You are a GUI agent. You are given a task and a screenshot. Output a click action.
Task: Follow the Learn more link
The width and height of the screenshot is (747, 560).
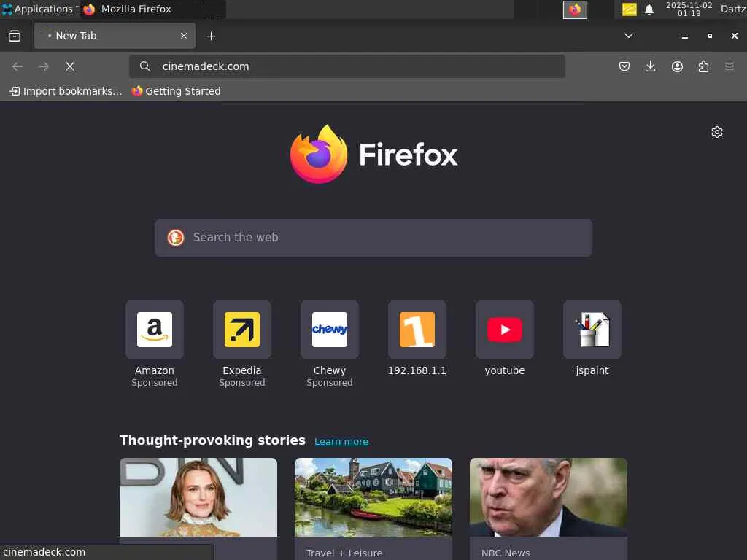pyautogui.click(x=341, y=441)
